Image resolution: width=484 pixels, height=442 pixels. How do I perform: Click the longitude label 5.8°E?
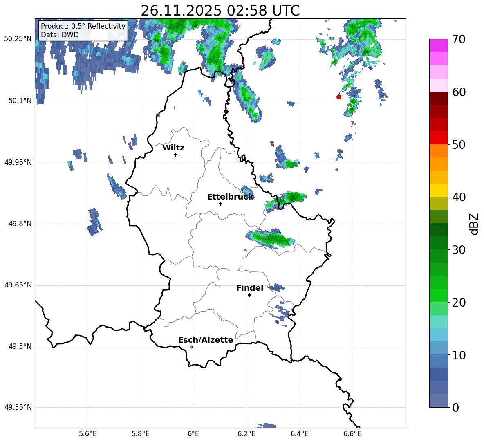click(141, 434)
